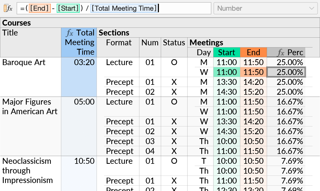Click the orange End column header
This screenshot has width=320, height=191.
(x=253, y=52)
